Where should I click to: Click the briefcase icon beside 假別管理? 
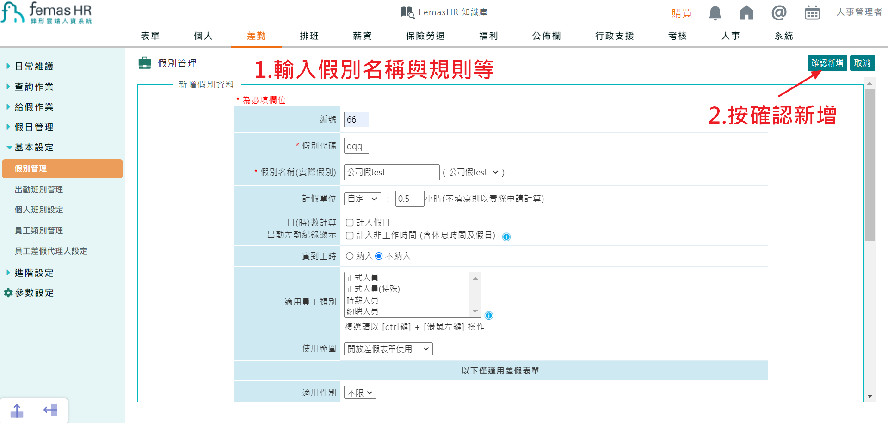(144, 63)
